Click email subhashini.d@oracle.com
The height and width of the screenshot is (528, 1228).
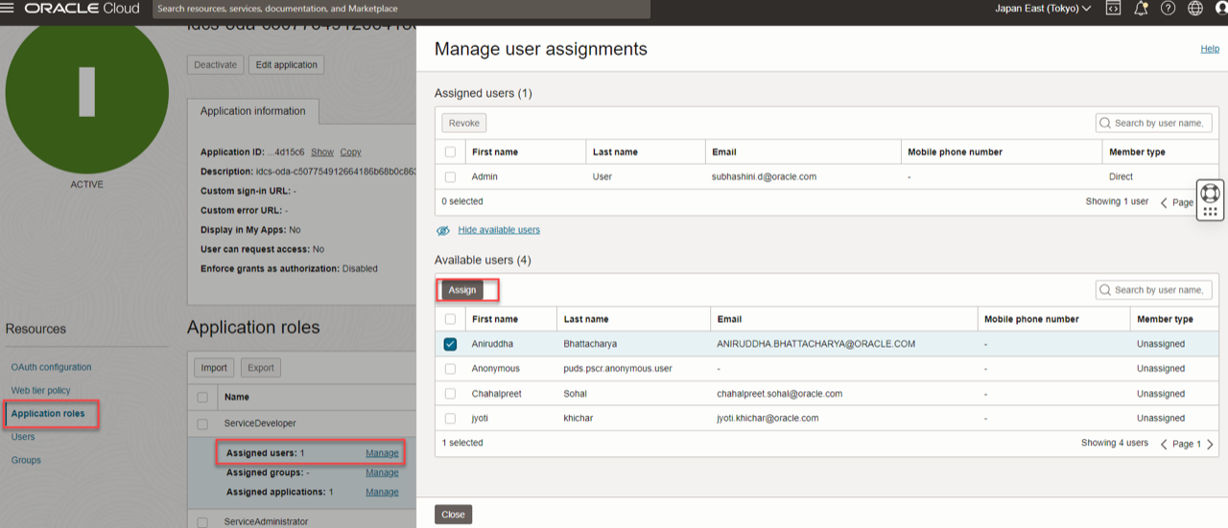[764, 176]
